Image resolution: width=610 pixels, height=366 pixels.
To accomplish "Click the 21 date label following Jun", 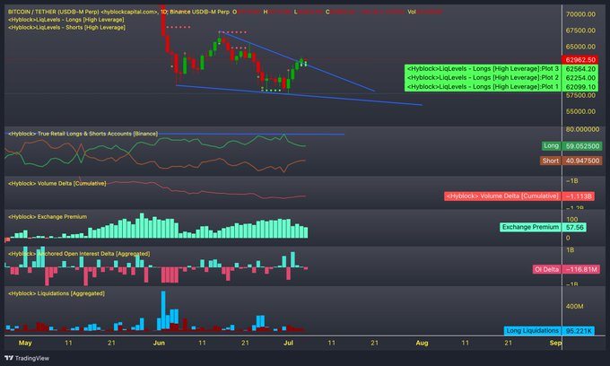I will point(245,343).
